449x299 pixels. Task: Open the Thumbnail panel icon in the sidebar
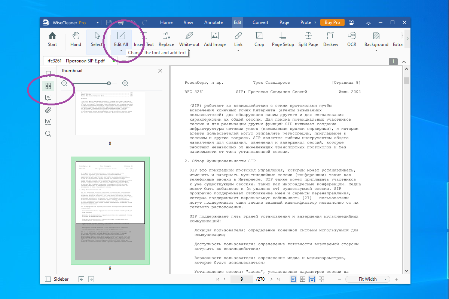tap(48, 86)
